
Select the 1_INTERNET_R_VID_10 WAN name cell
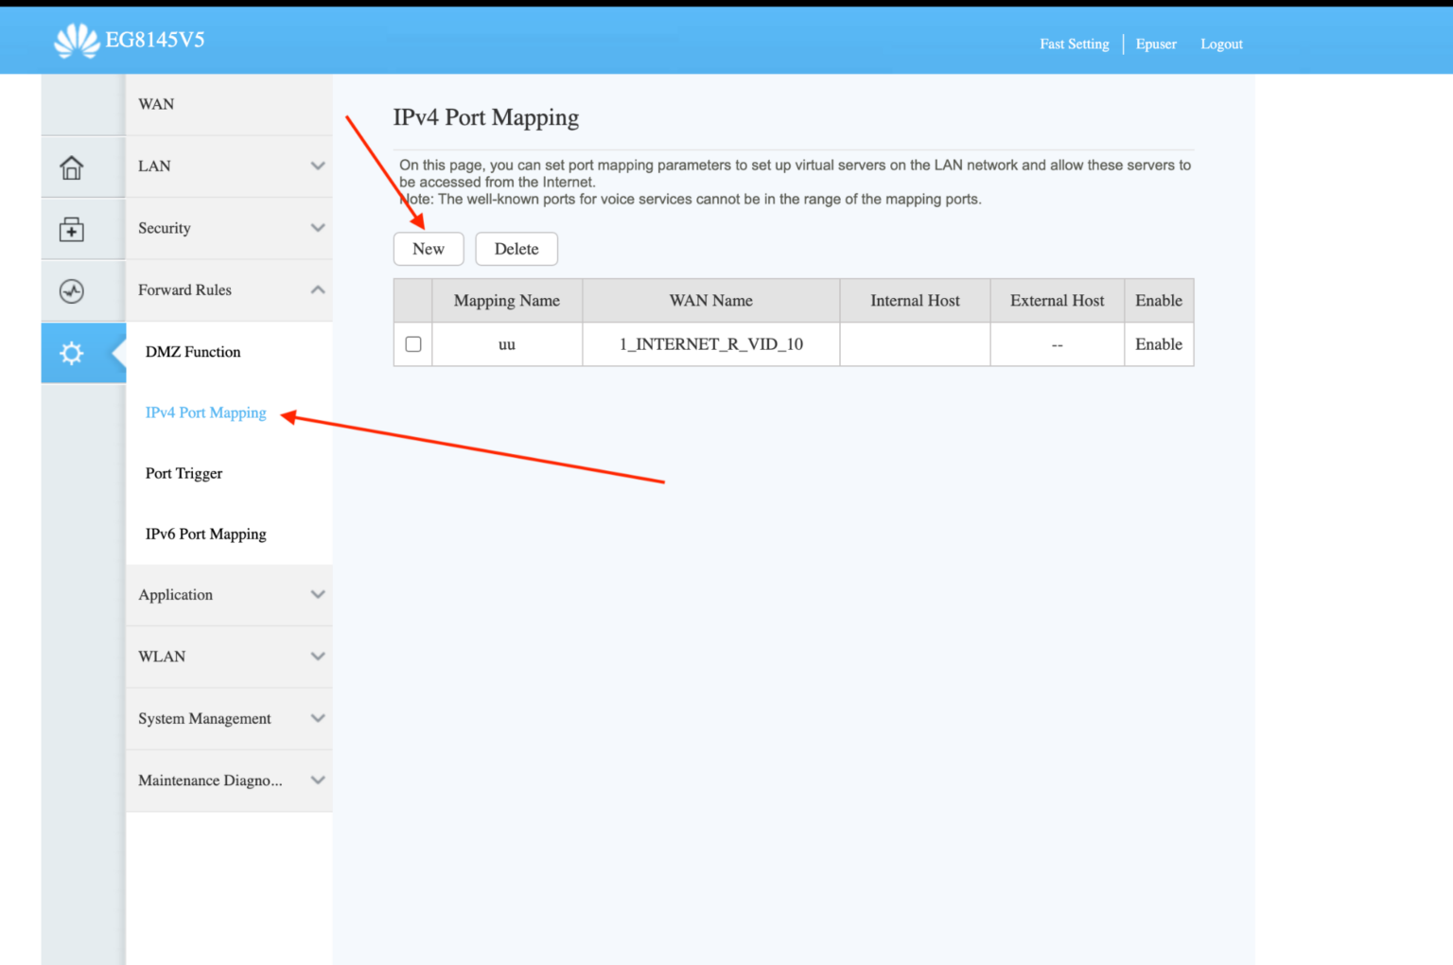point(710,343)
